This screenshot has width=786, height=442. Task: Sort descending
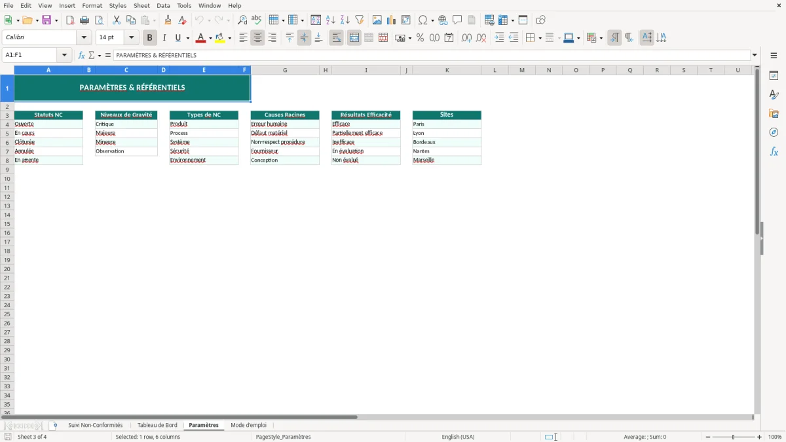(x=345, y=20)
